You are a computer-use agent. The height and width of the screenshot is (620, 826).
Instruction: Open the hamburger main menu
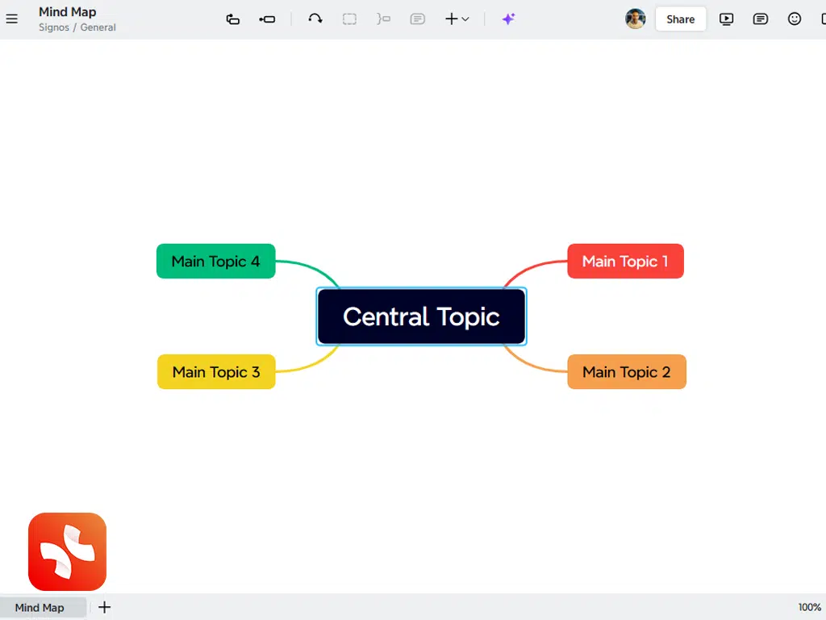(12, 19)
